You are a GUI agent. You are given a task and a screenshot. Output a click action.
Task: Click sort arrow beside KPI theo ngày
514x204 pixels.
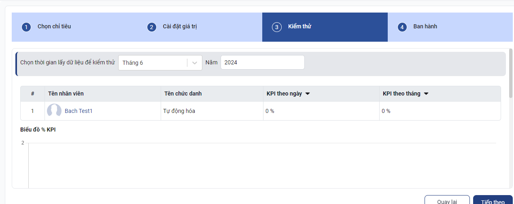pos(308,94)
